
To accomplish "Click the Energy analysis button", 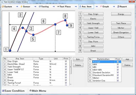I will point(121,14).
